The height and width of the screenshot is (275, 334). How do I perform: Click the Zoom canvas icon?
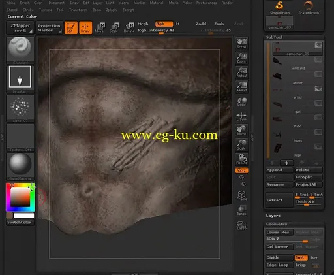point(241,57)
